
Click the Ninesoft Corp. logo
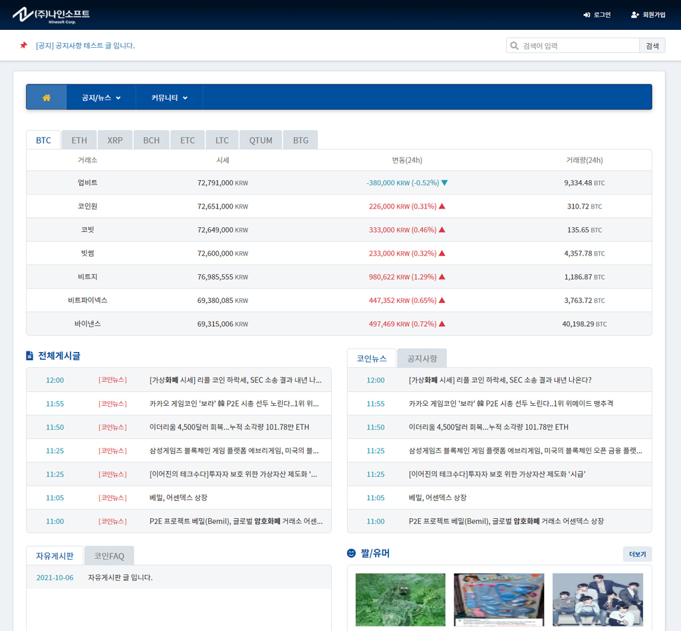click(51, 15)
